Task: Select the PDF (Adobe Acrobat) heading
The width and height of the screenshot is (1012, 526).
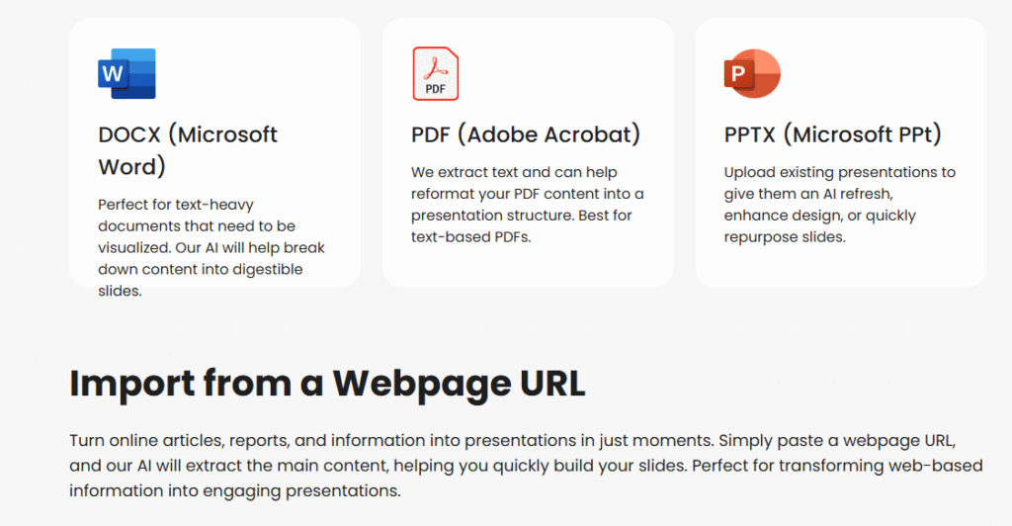Action: point(526,134)
